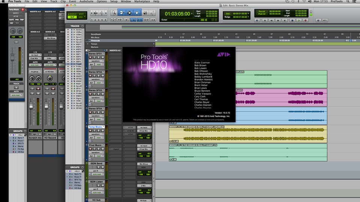Image resolution: width=360 pixels, height=202 pixels.
Task: Click the MDC button in transport
Action: coord(325,20)
